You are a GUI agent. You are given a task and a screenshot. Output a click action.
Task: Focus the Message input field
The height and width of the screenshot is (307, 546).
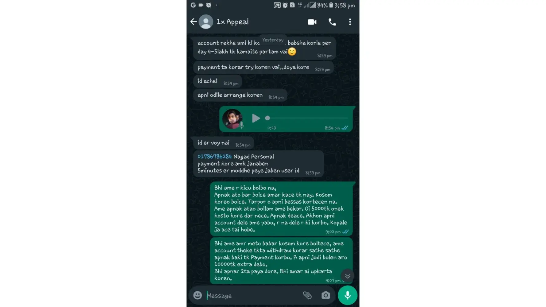(252, 296)
